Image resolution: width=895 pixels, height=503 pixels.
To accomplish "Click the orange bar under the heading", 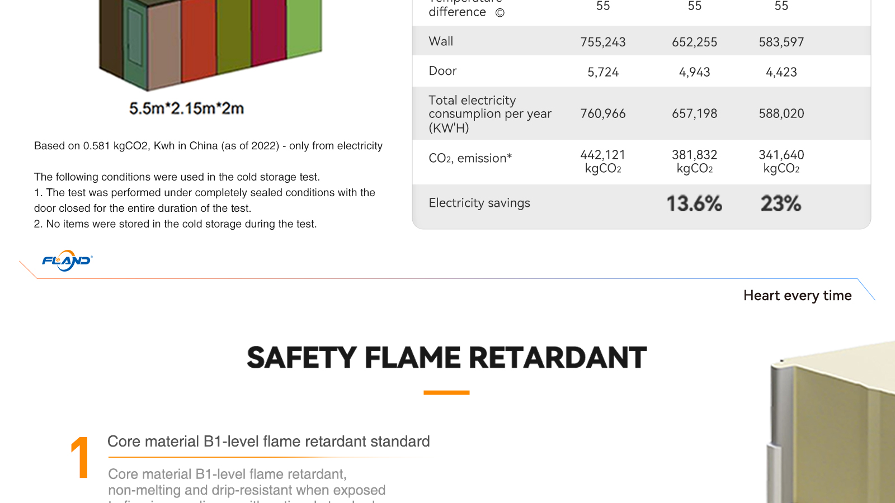I will pyautogui.click(x=446, y=392).
